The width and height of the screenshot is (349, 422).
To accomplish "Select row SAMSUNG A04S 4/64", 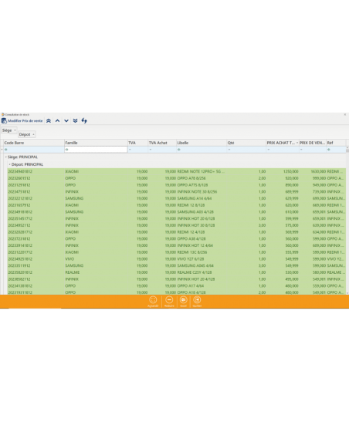I will point(176,265).
